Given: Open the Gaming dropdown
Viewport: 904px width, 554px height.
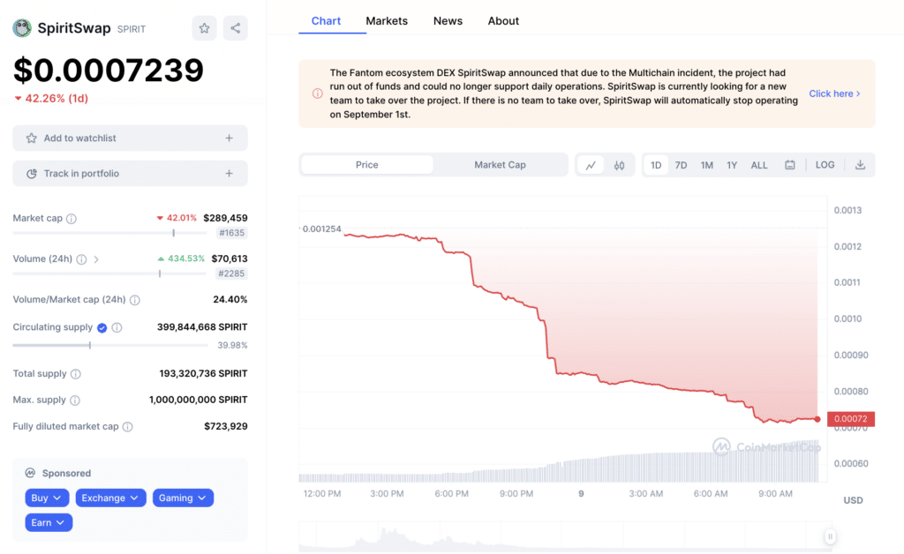Looking at the screenshot, I should pos(183,498).
